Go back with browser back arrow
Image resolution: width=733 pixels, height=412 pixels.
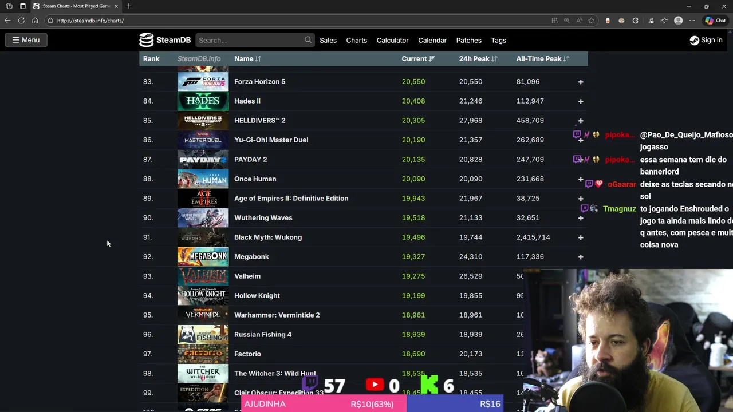(7, 21)
